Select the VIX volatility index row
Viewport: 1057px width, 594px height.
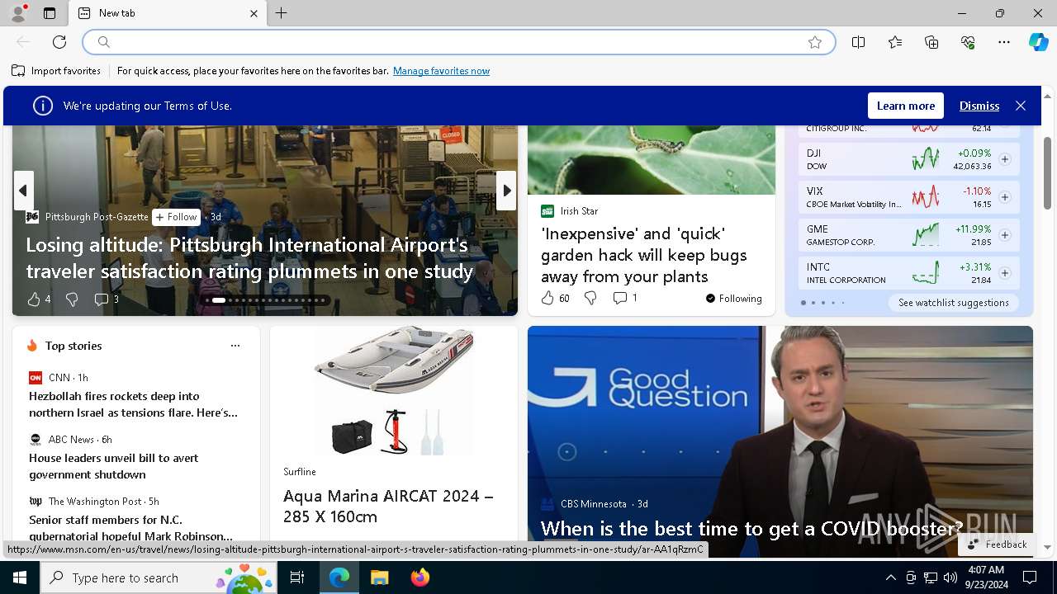pyautogui.click(x=908, y=197)
